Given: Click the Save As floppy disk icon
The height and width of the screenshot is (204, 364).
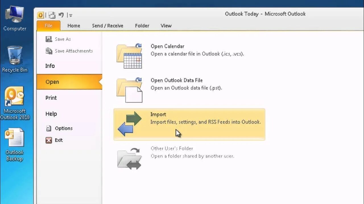Looking at the screenshot, I should point(49,39).
